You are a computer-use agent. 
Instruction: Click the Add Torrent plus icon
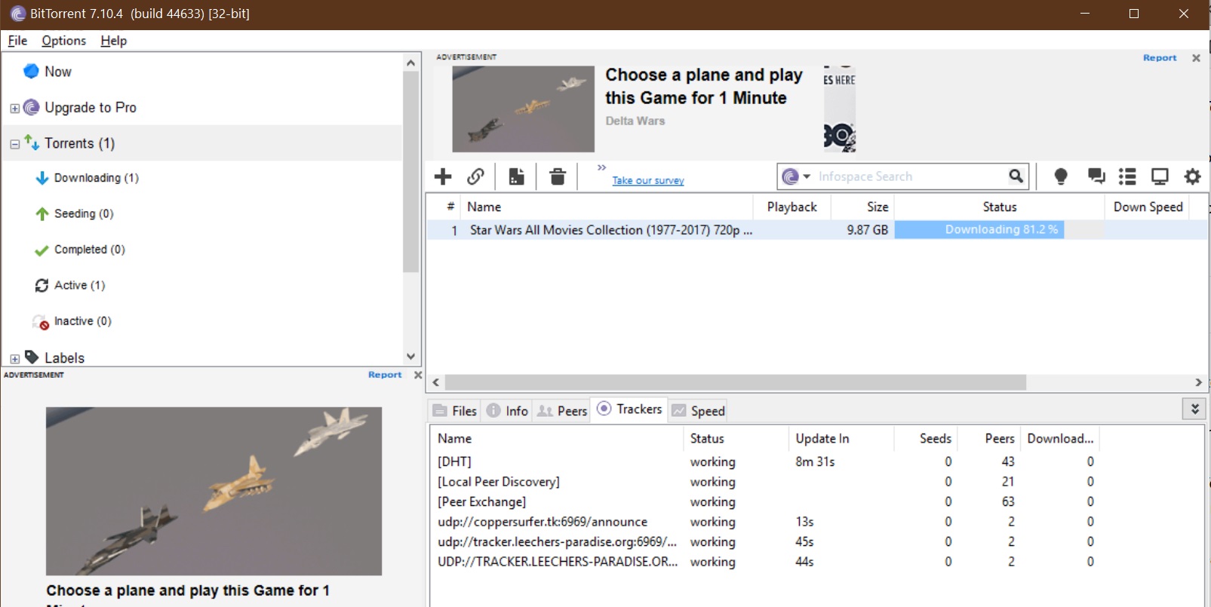tap(443, 176)
